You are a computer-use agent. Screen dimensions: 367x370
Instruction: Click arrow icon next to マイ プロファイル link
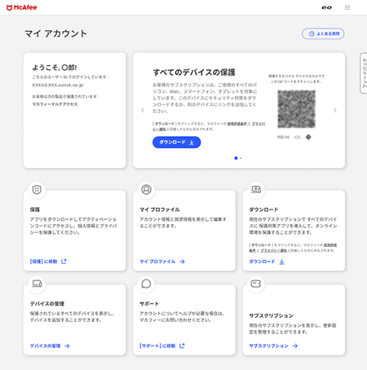tap(182, 262)
